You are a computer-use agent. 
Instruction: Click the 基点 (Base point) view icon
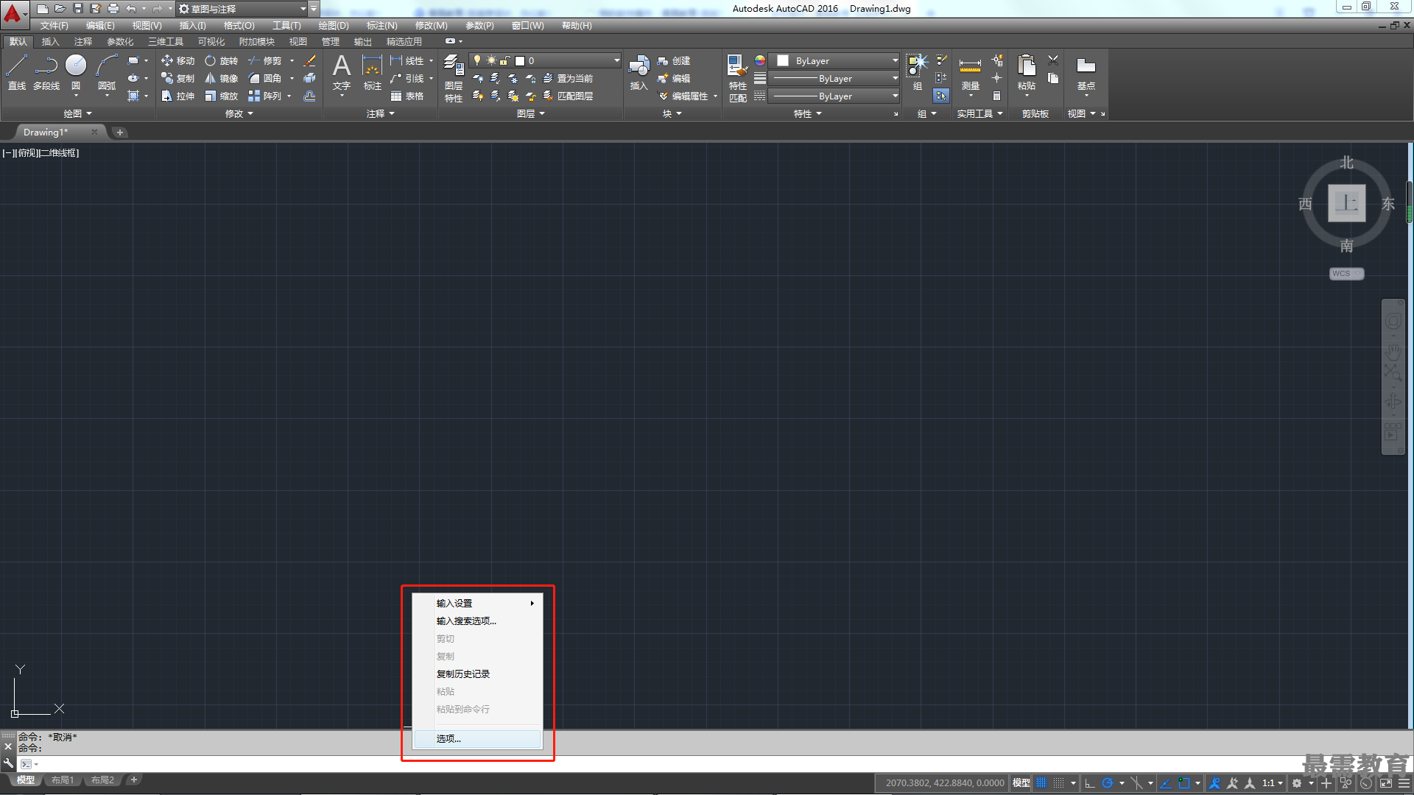(1086, 72)
